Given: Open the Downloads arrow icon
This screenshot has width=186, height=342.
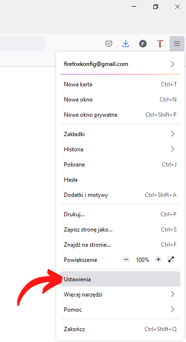Looking at the screenshot, I should (126, 44).
